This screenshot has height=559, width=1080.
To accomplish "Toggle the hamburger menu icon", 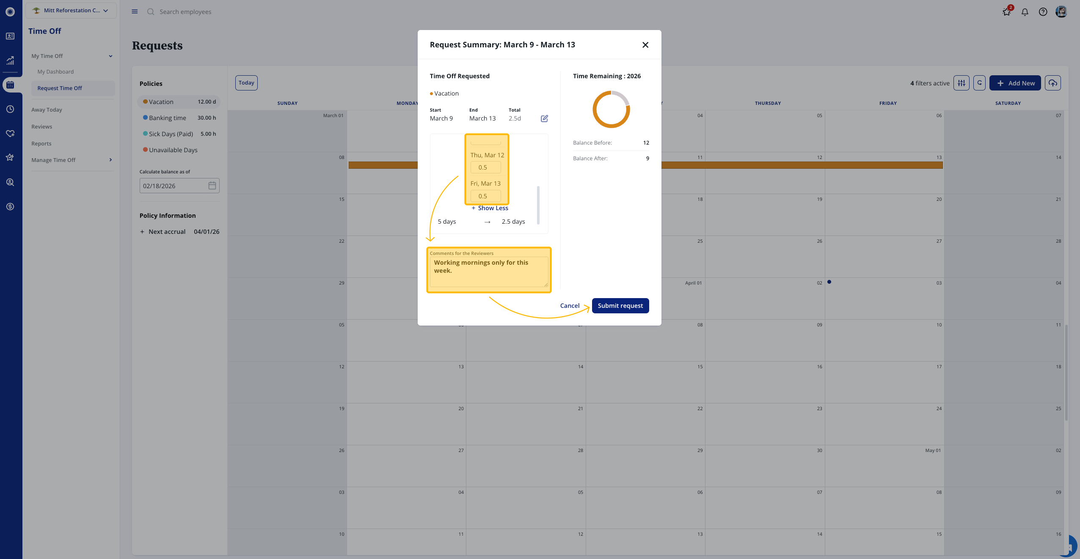I will coord(135,11).
